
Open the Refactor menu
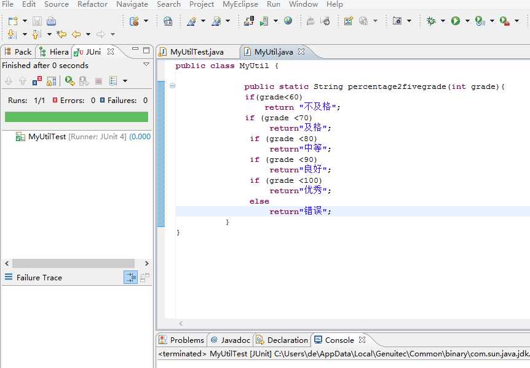(92, 4)
